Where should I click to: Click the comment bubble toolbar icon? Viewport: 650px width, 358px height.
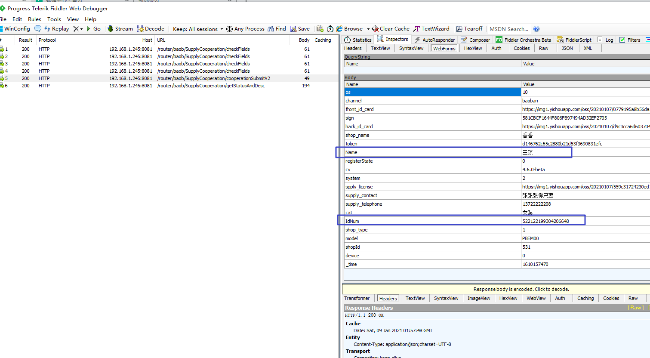point(38,29)
